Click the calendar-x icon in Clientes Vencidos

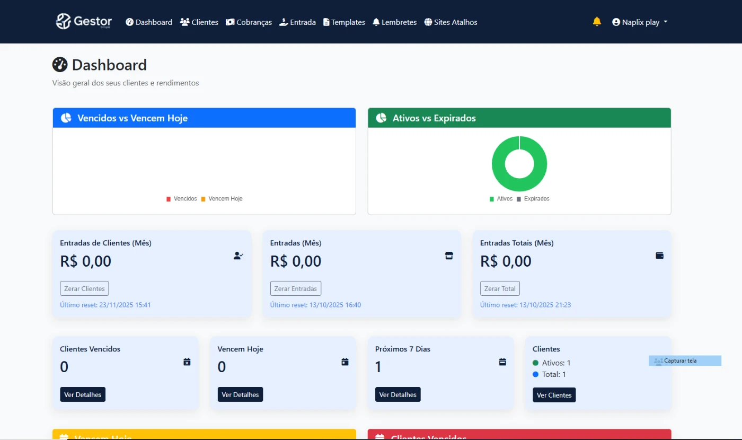click(x=187, y=362)
